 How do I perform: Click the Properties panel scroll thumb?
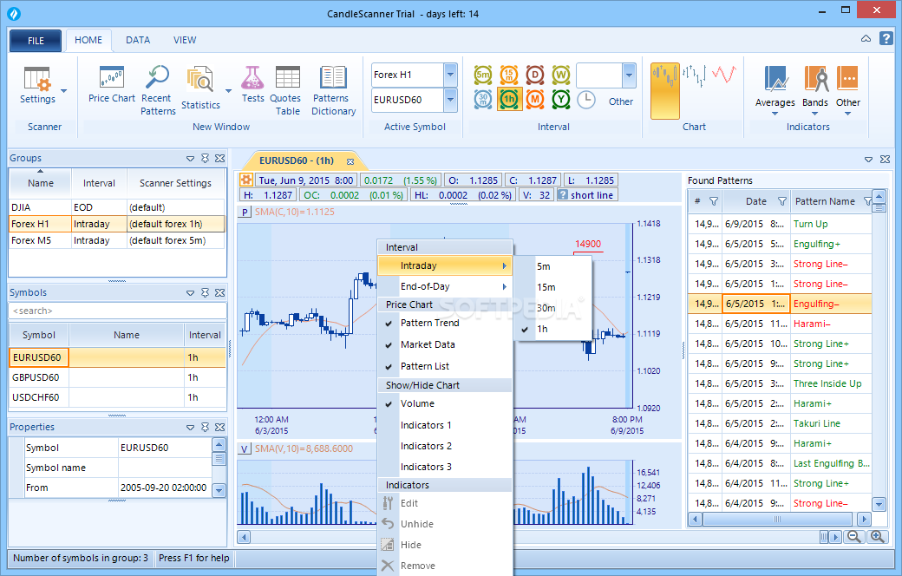(219, 459)
